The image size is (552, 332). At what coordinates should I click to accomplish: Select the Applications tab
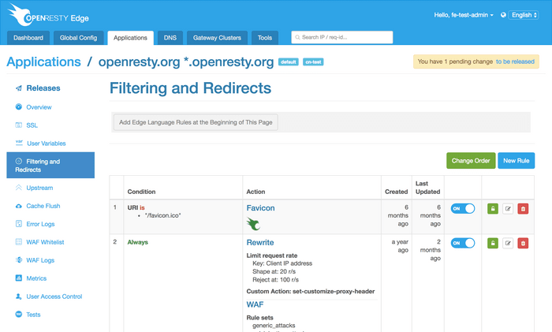click(130, 38)
